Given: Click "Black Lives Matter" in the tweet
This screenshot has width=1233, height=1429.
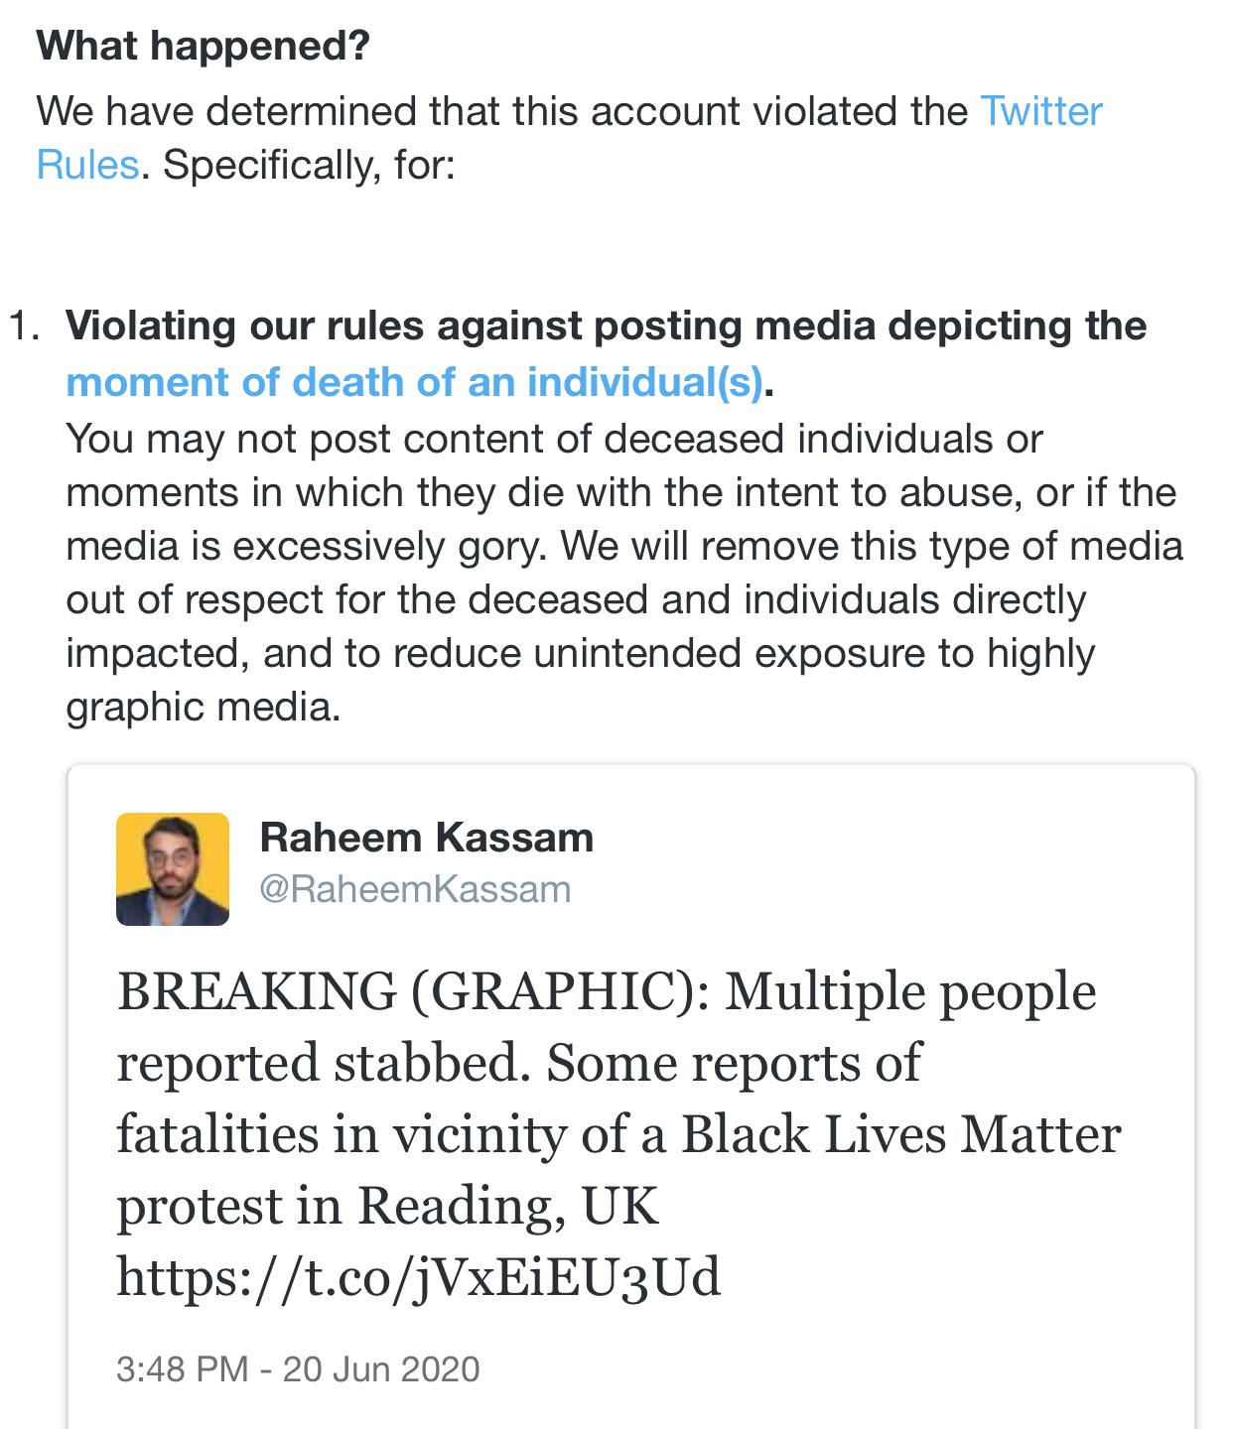Looking at the screenshot, I should point(900,1134).
